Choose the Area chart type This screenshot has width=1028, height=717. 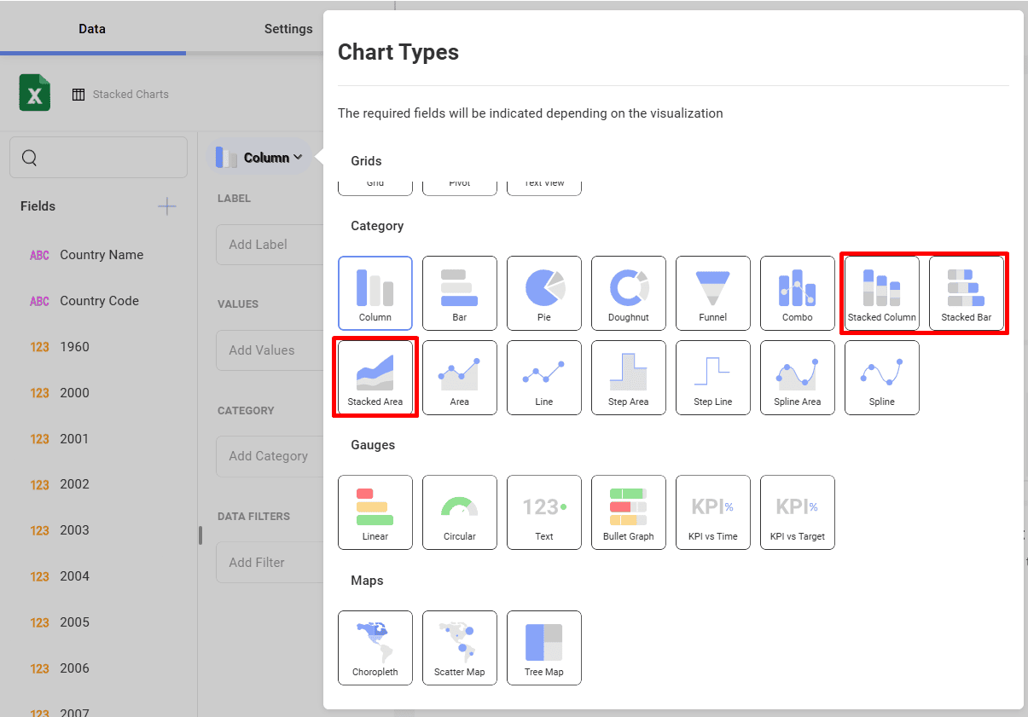[x=460, y=378]
